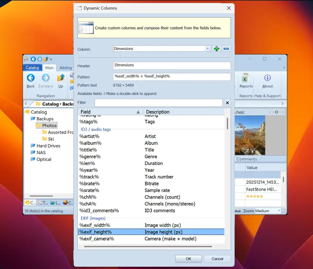The height and width of the screenshot is (269, 313).
Task: Open the Comments tab in preview pane
Action: point(246,159)
